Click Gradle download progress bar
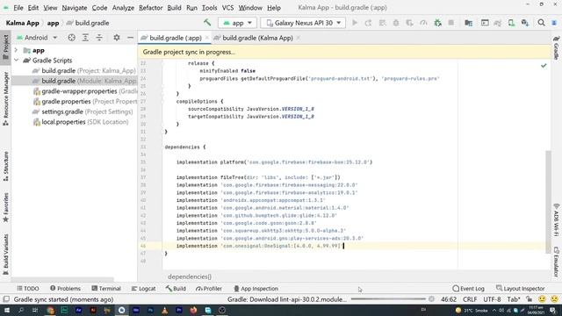The width and height of the screenshot is (562, 316). (x=388, y=299)
